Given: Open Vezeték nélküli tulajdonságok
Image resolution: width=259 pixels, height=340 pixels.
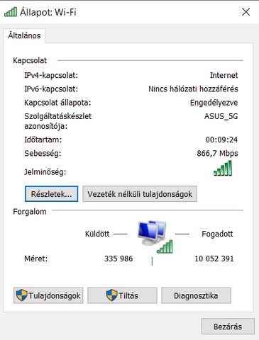Looking at the screenshot, I should coord(140,194).
